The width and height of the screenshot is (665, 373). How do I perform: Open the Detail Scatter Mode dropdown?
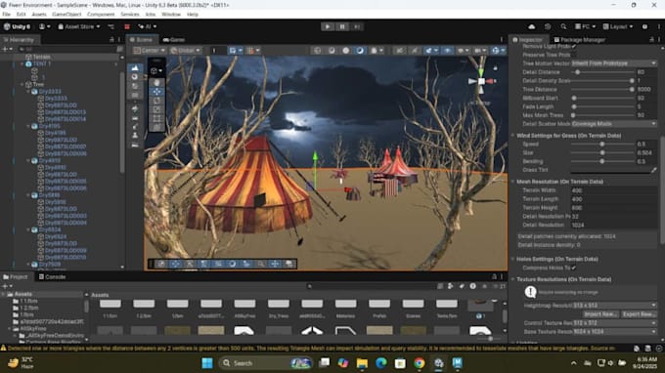tap(614, 124)
